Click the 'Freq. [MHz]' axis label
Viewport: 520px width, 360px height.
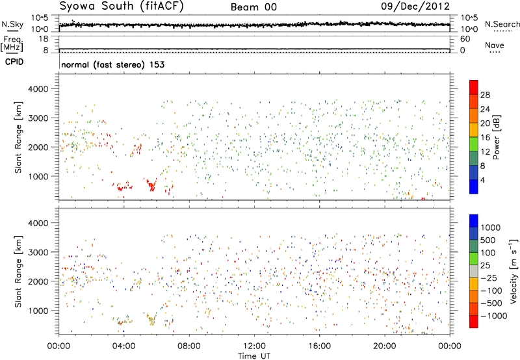click(12, 44)
